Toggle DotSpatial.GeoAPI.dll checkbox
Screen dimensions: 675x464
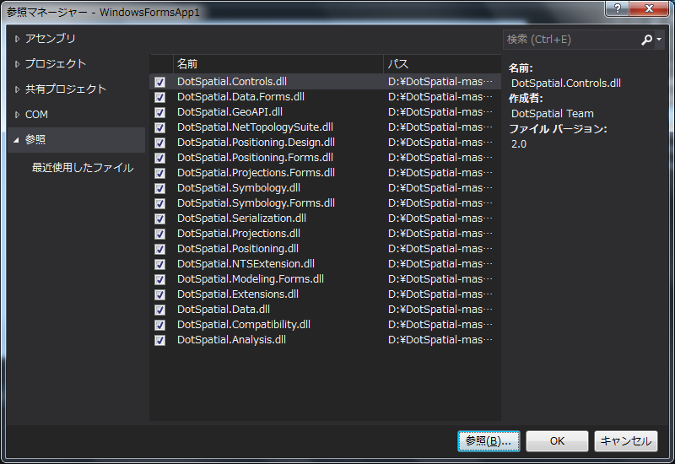click(159, 112)
